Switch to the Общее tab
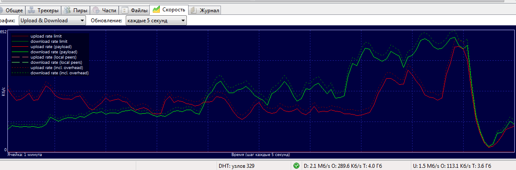 tap(12, 10)
